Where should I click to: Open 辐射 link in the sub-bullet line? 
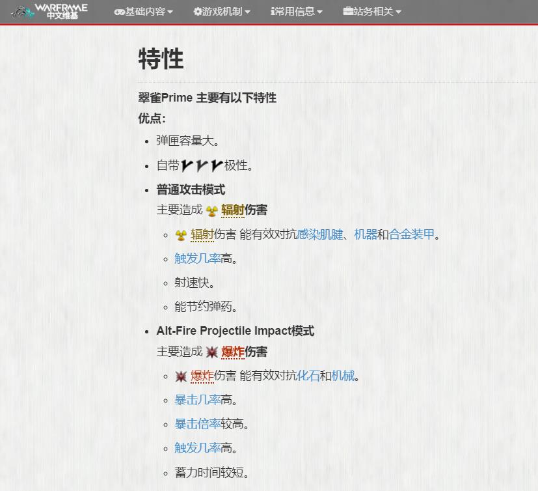coord(202,235)
